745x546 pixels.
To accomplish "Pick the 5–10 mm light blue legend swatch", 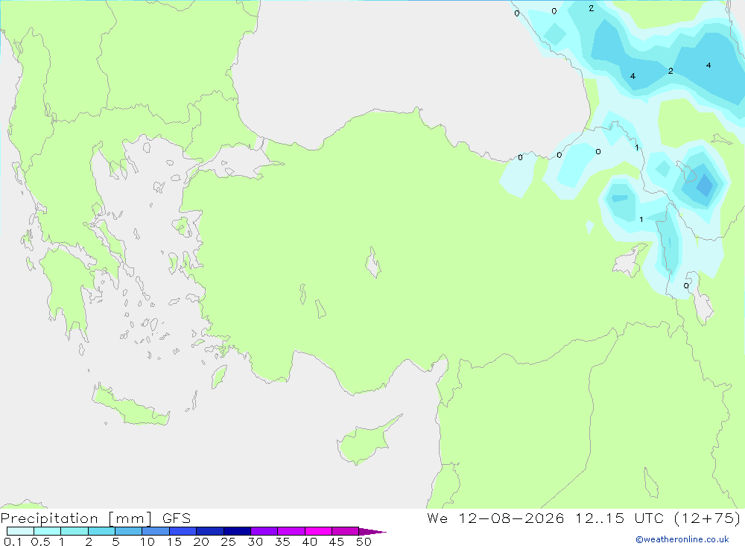I will pos(129,531).
